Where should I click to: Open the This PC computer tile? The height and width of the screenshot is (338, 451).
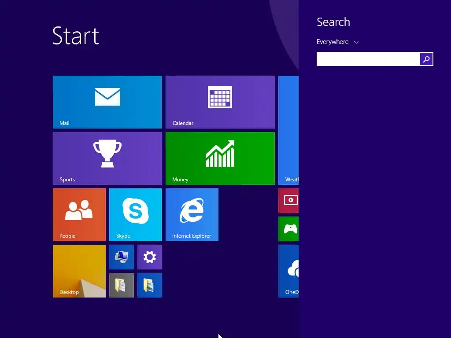(122, 257)
